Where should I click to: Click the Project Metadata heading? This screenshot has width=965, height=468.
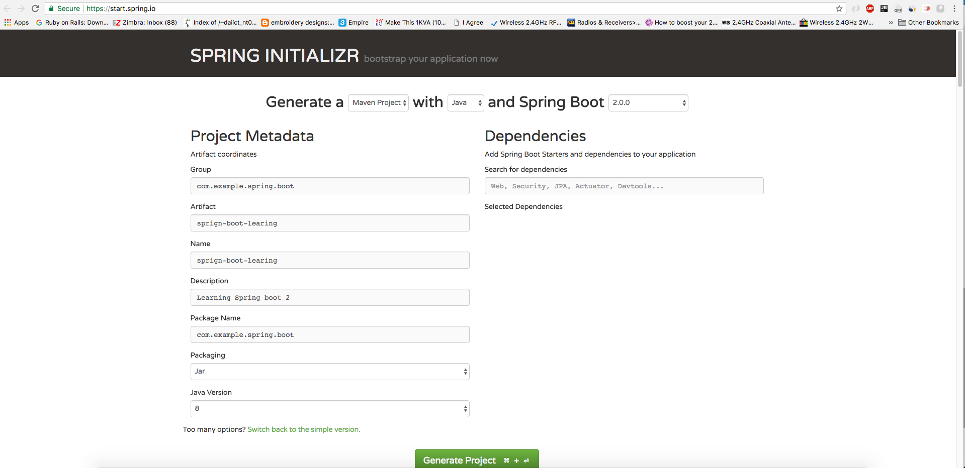(252, 136)
